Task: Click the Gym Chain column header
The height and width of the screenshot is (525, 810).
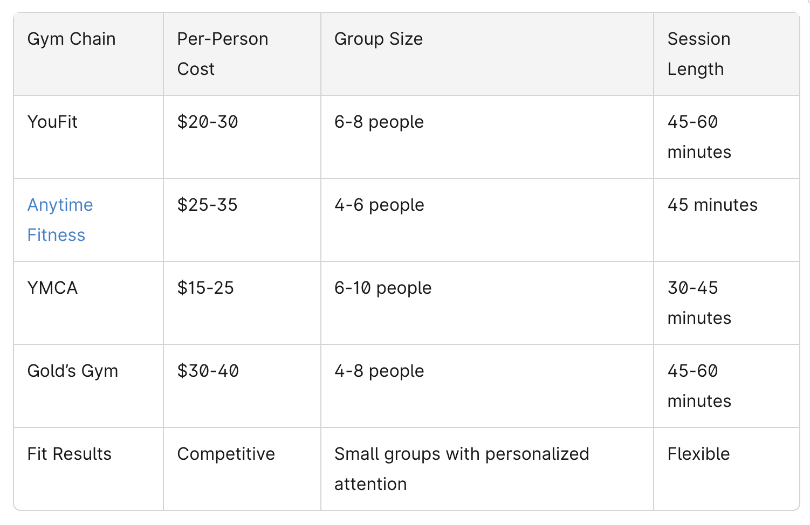Action: click(x=71, y=39)
